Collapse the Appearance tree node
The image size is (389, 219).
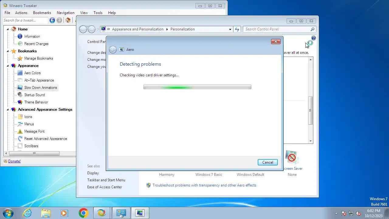click(x=8, y=66)
